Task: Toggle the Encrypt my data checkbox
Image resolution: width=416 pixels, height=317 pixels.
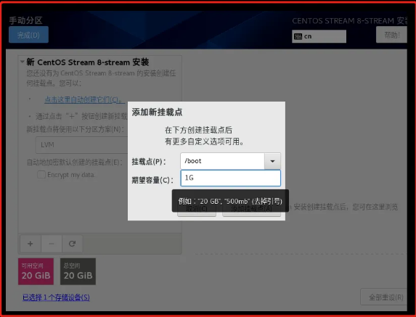Action: pos(41,175)
